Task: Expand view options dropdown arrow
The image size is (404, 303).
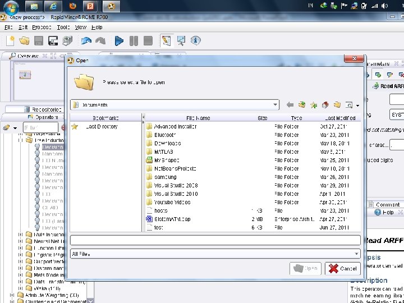Action: click(357, 105)
